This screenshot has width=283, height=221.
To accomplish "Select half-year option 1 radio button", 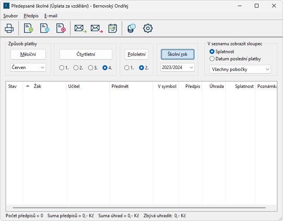I will [x=127, y=68].
